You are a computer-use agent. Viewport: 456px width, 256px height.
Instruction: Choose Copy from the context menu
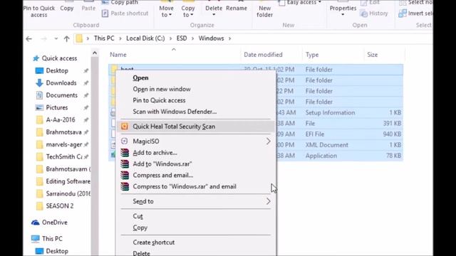click(140, 228)
